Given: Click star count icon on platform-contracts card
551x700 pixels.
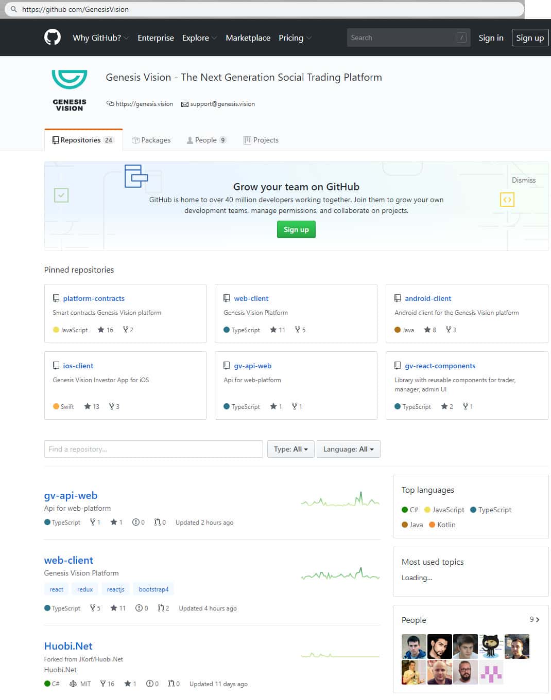Looking at the screenshot, I should click(x=101, y=330).
